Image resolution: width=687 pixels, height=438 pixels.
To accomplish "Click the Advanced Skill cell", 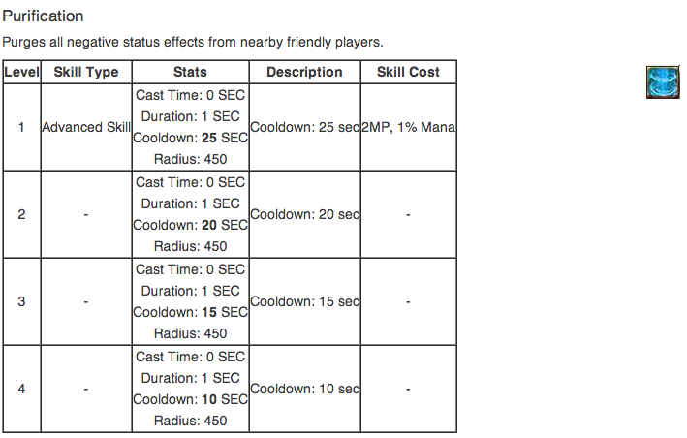I will click(86, 127).
